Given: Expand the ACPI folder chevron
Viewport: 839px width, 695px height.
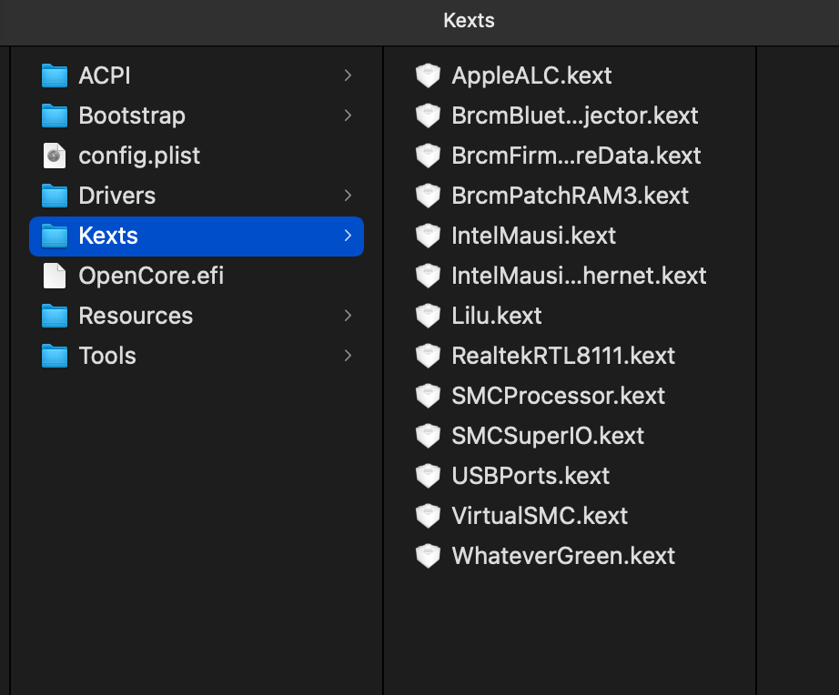Looking at the screenshot, I should click(348, 76).
